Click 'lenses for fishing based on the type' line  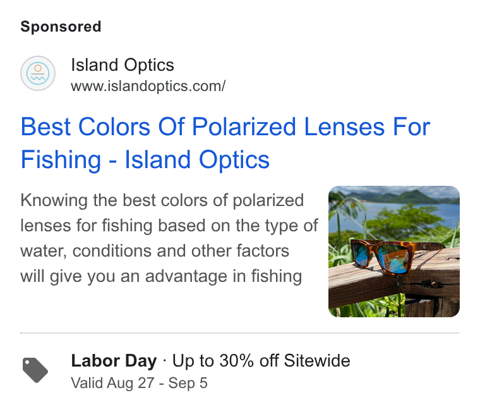[x=169, y=226]
